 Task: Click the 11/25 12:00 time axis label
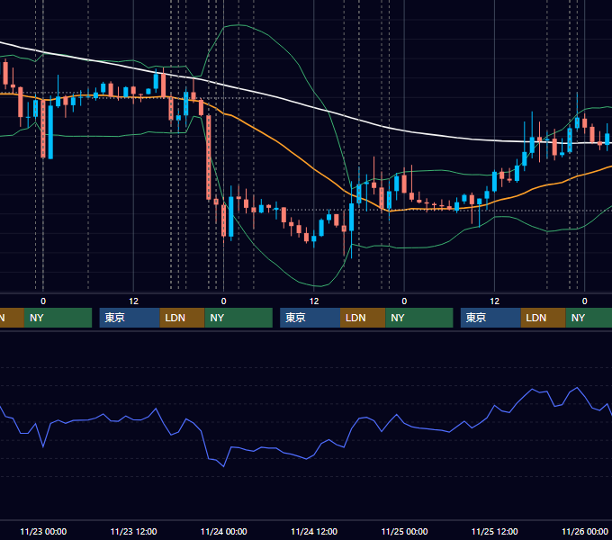[x=494, y=531]
